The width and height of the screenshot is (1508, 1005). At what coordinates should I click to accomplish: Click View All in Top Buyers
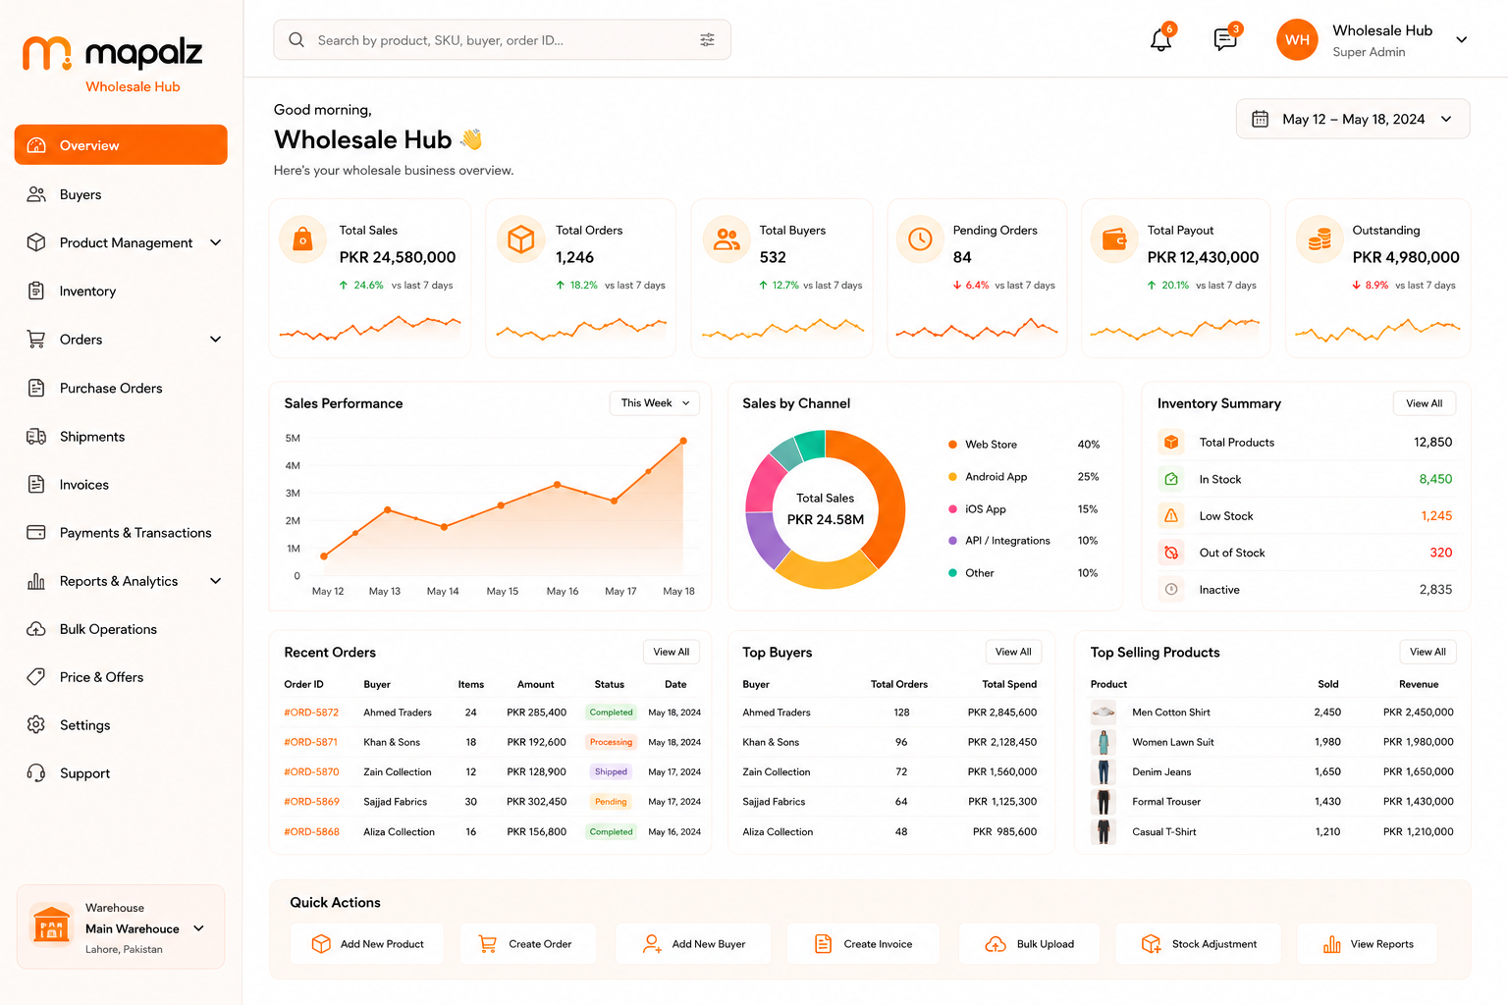tap(1013, 652)
